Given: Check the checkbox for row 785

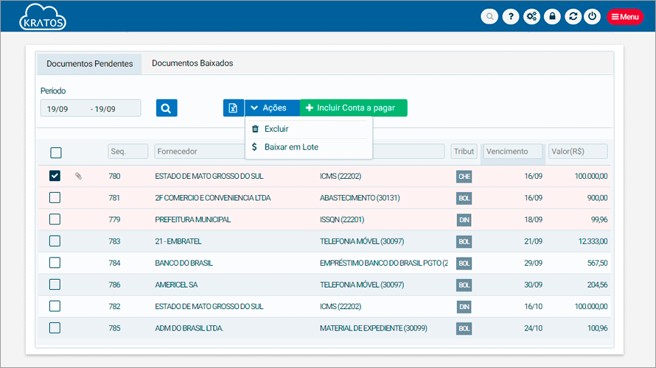Looking at the screenshot, I should (55, 328).
